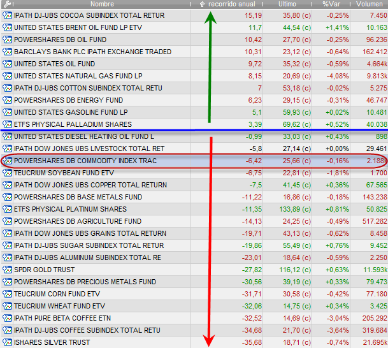Click volume value 205.292

(375, 318)
